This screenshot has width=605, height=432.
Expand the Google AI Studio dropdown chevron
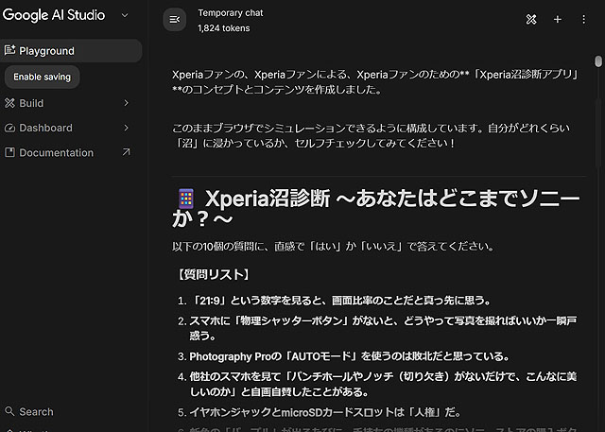coord(125,15)
